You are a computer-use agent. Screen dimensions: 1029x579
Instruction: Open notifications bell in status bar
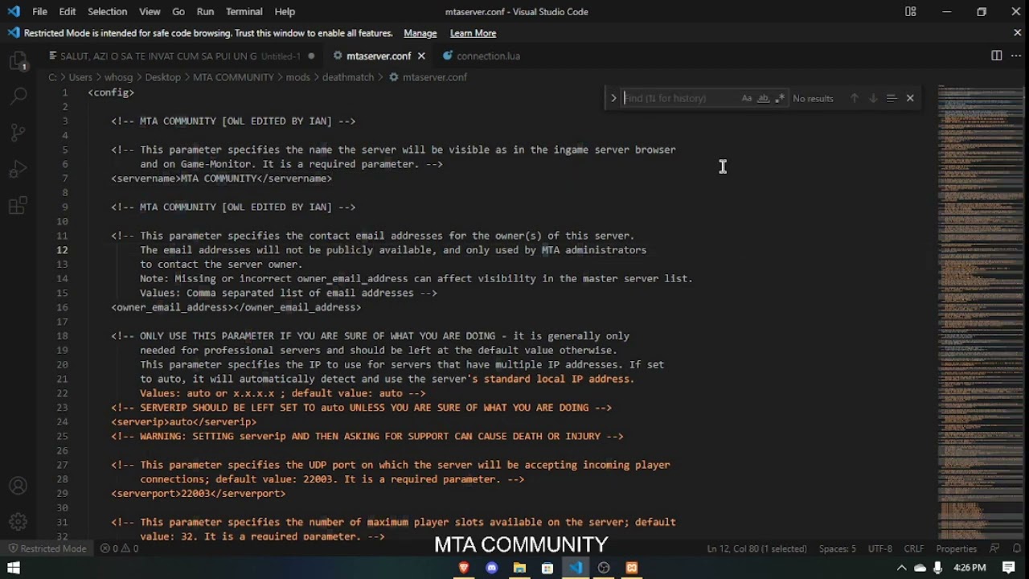point(1015,548)
